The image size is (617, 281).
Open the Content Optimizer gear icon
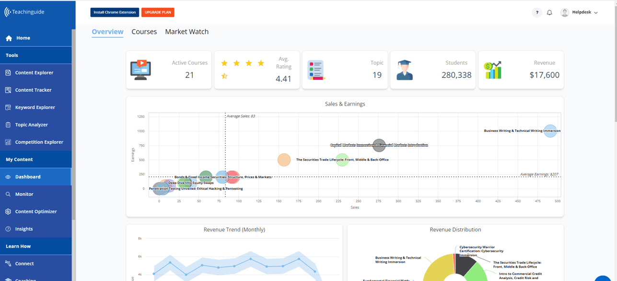pos(8,212)
